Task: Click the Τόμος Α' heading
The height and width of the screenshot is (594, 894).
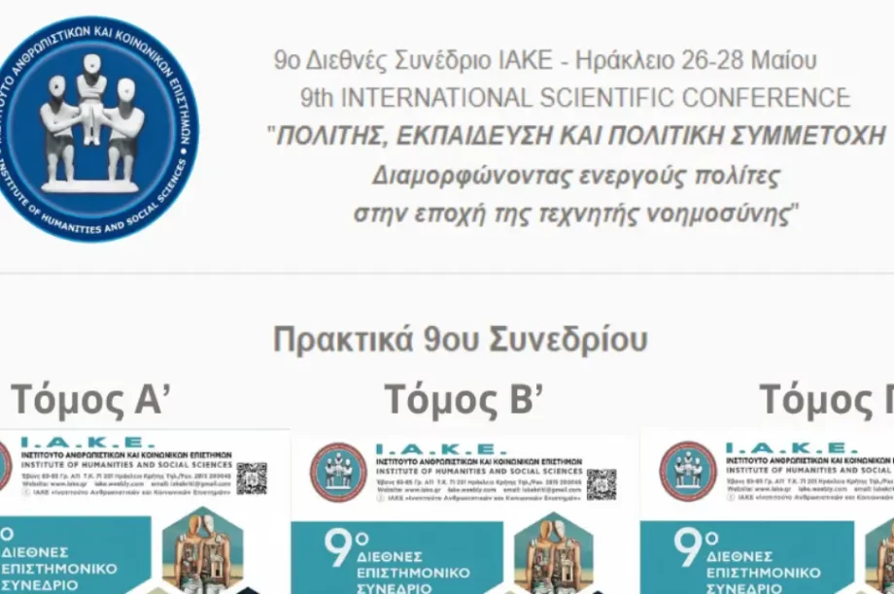Action: tap(90, 400)
